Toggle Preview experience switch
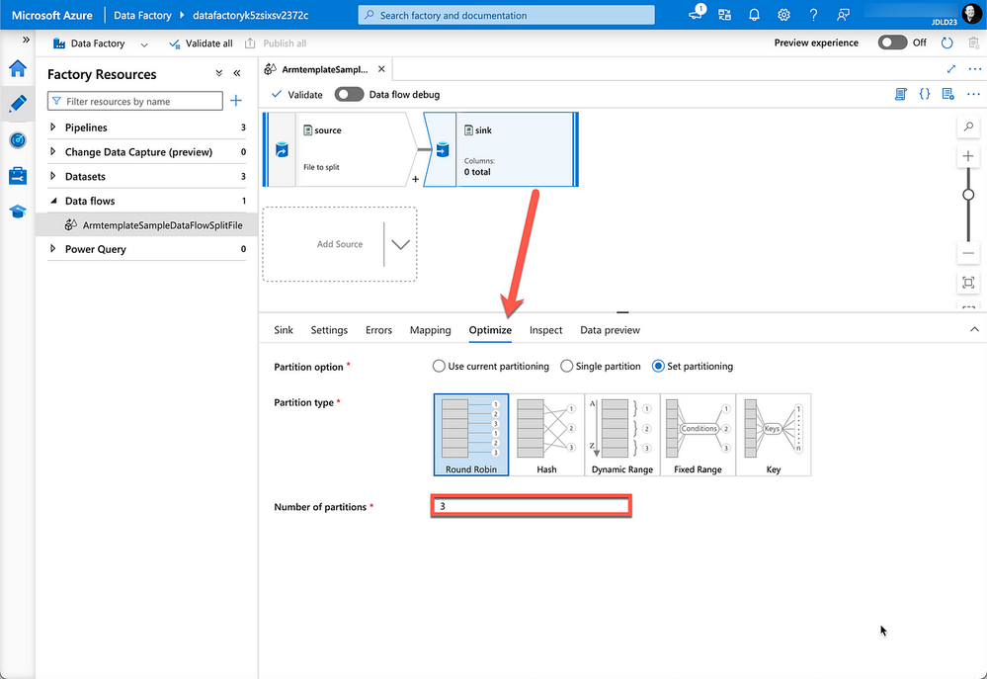The image size is (987, 679). [892, 42]
